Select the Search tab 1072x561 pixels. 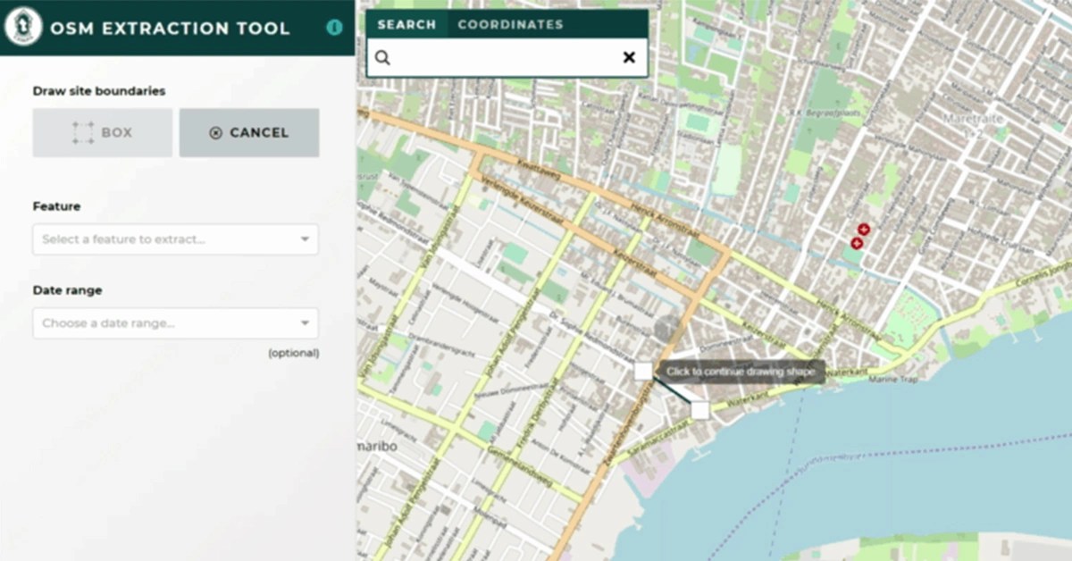407,24
